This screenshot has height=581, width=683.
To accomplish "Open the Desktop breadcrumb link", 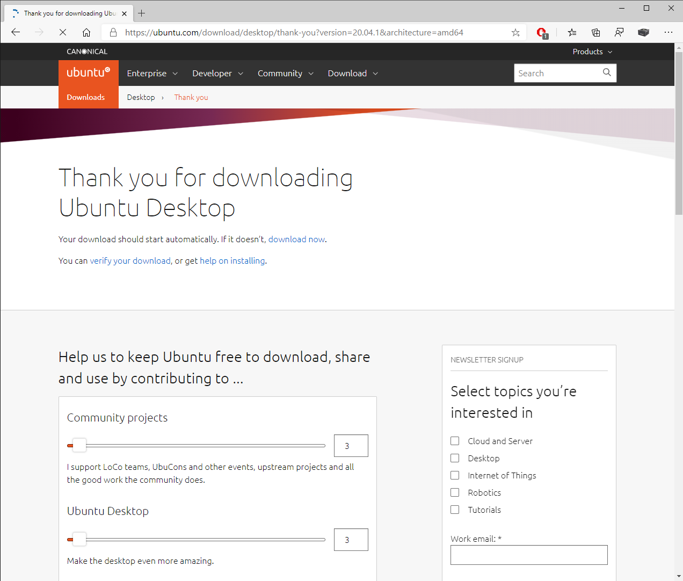I will pos(141,97).
